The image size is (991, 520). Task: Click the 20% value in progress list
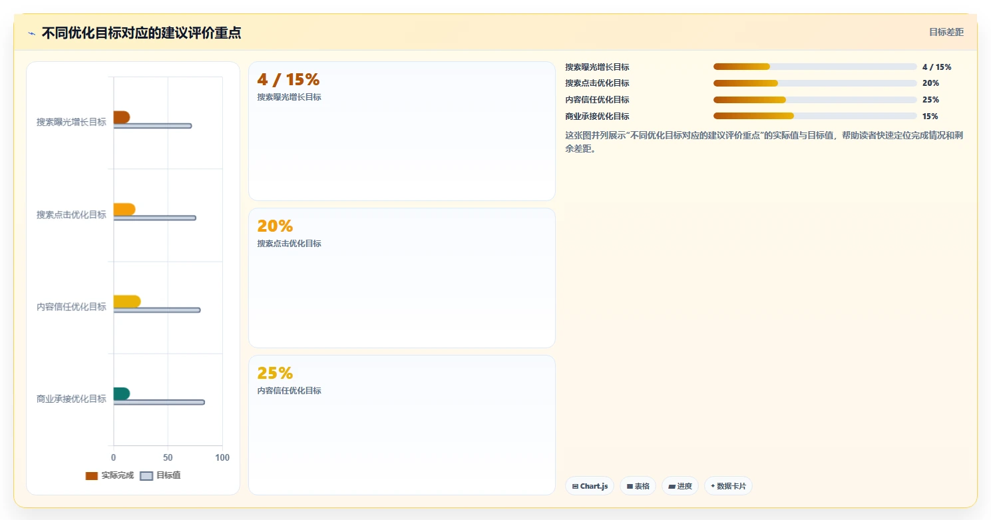click(x=930, y=83)
